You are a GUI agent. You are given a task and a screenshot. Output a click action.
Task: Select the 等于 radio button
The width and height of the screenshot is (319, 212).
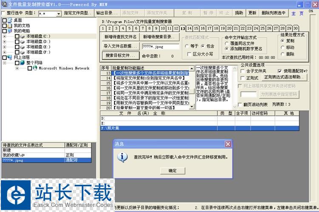coord(187,46)
